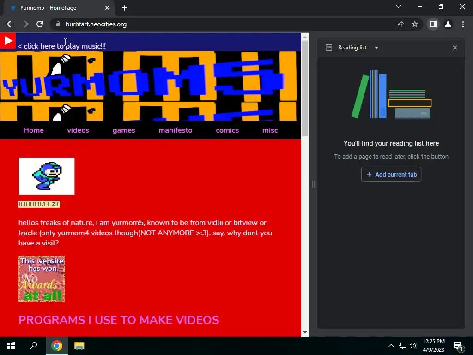Open the comics nav link
473x355 pixels.
(x=227, y=130)
